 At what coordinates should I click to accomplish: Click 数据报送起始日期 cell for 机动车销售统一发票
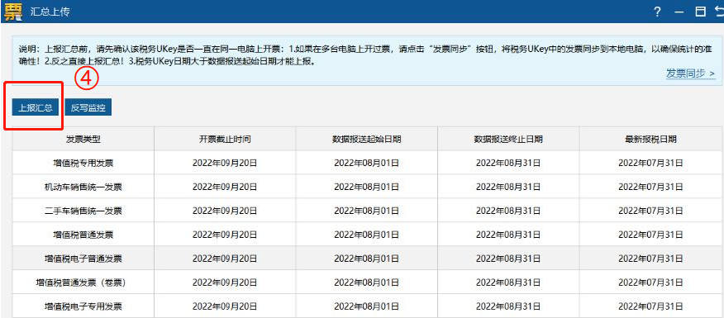pos(367,187)
